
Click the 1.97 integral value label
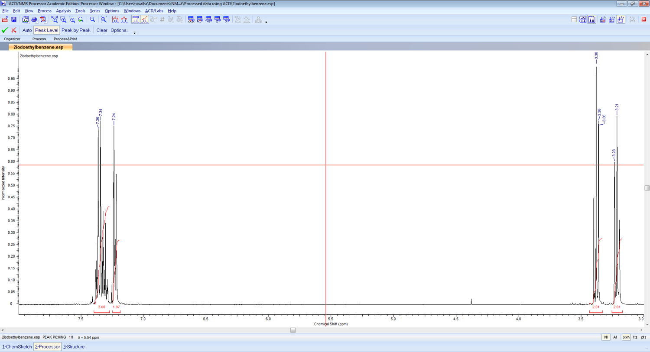pos(116,307)
